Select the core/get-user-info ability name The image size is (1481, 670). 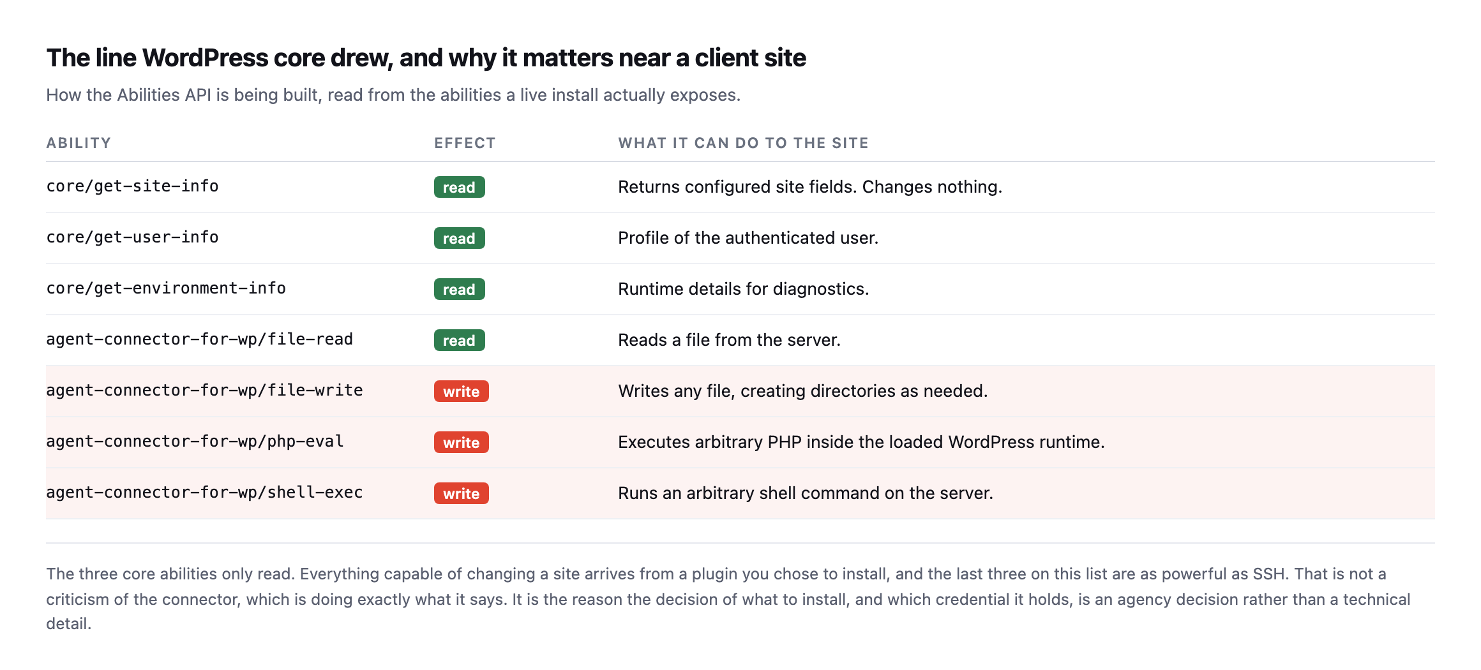(132, 237)
